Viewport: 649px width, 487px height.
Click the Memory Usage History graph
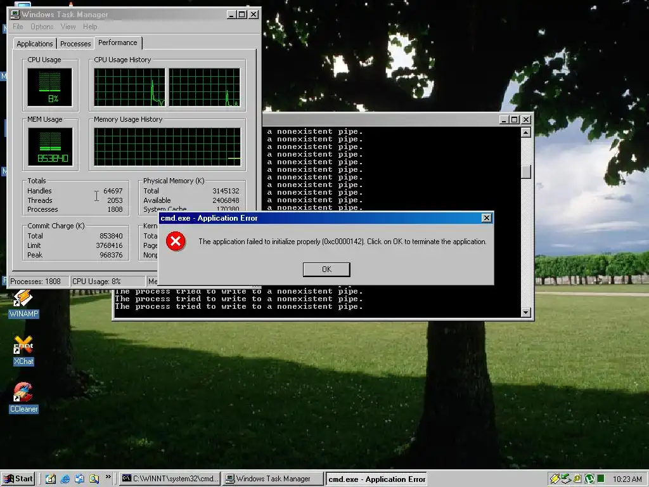coord(167,146)
